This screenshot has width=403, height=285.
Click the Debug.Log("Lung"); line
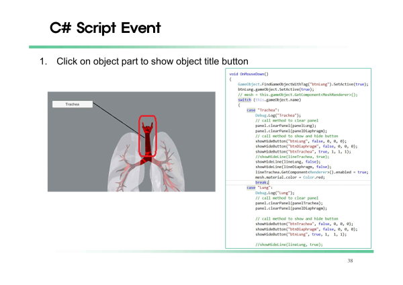[x=275, y=193]
